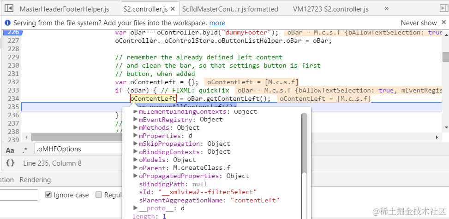The height and width of the screenshot is (219, 449).
Task: Open the MasterHeaderFooterHelper.js tab
Action: pyautogui.click(x=64, y=9)
